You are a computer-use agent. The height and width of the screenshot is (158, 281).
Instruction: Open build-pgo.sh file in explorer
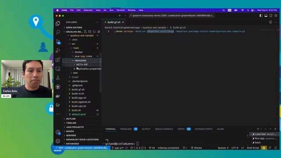82,98
